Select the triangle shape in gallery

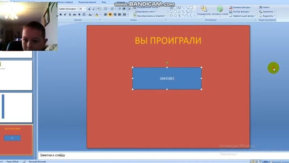point(179,12)
